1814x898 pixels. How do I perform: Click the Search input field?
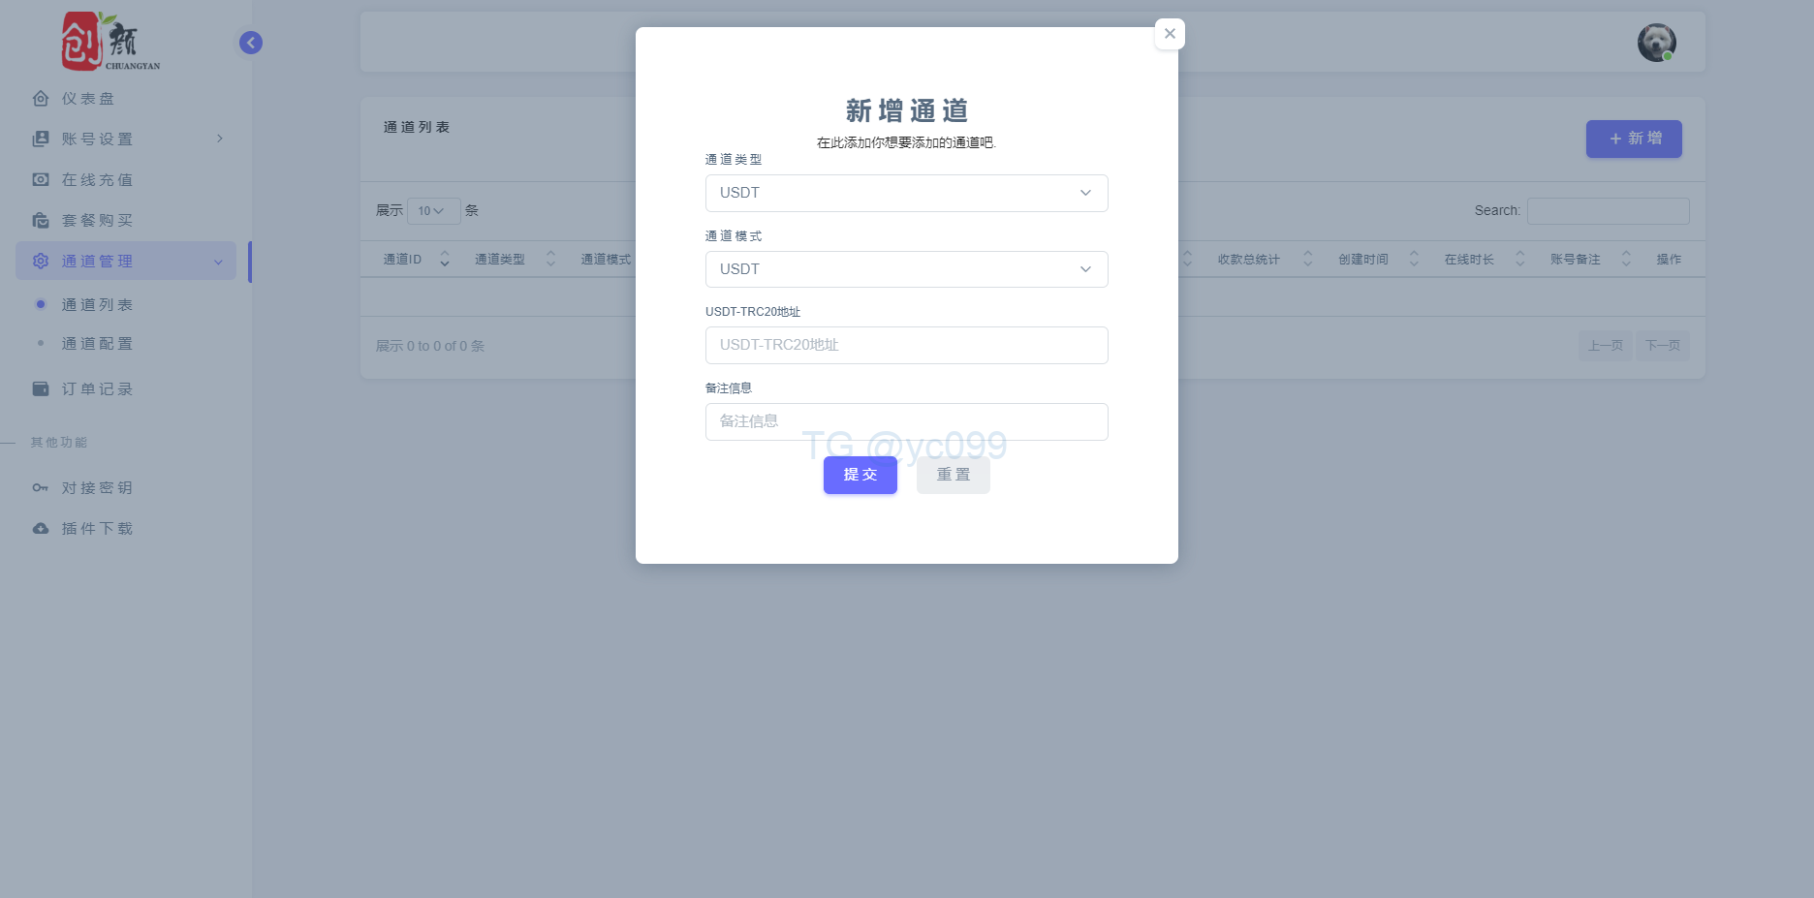pyautogui.click(x=1608, y=210)
